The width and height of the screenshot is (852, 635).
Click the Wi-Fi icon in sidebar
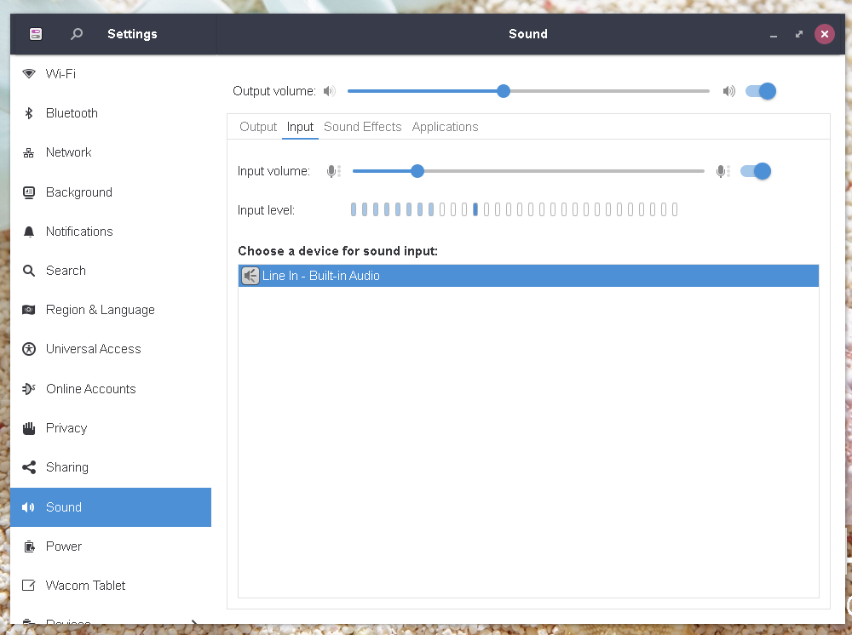[29, 74]
